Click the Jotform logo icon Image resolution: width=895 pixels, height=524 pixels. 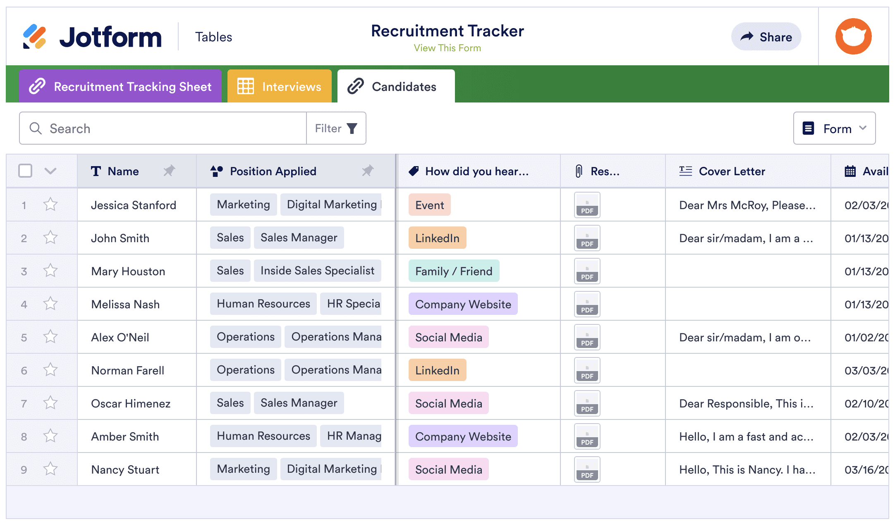pyautogui.click(x=35, y=37)
